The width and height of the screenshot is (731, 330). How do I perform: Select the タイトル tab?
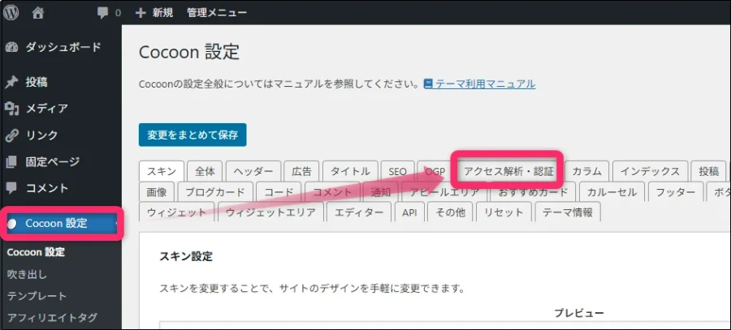pos(350,171)
